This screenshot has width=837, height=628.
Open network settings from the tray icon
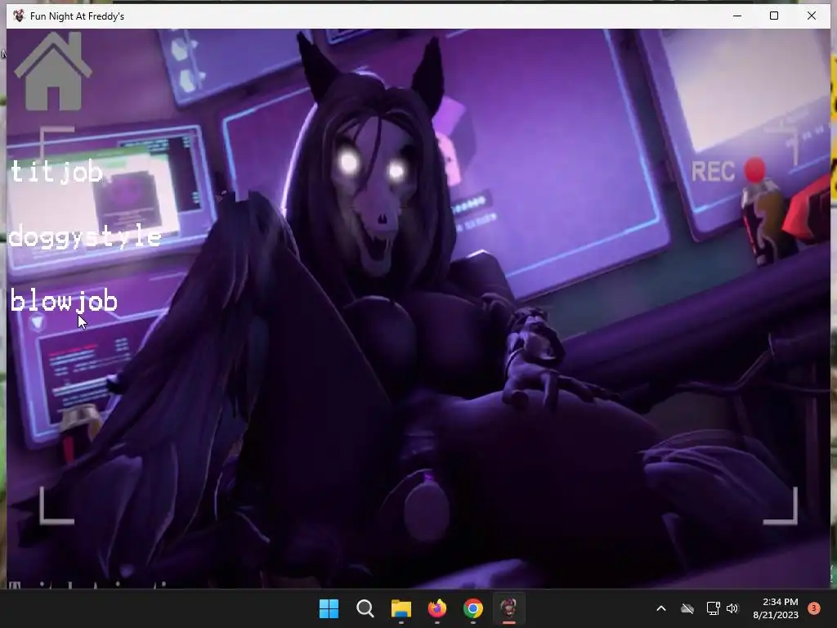tap(713, 608)
